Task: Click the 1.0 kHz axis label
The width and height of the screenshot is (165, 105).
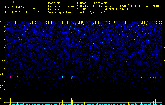Action: coord(2,47)
